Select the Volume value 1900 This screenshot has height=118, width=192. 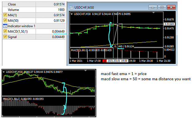click(61, 10)
